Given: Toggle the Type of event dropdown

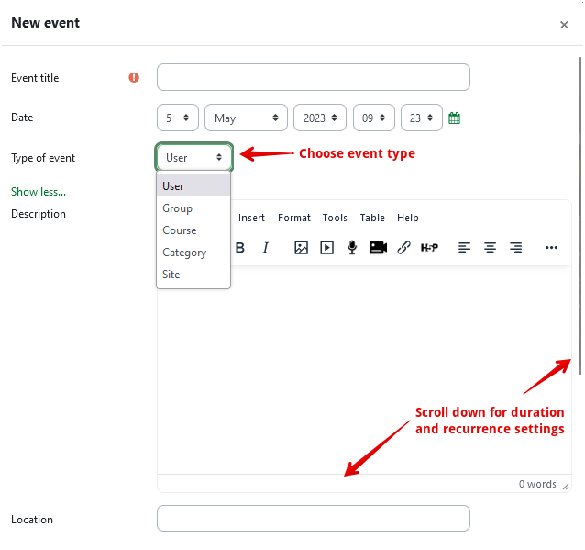Looking at the screenshot, I should point(194,158).
